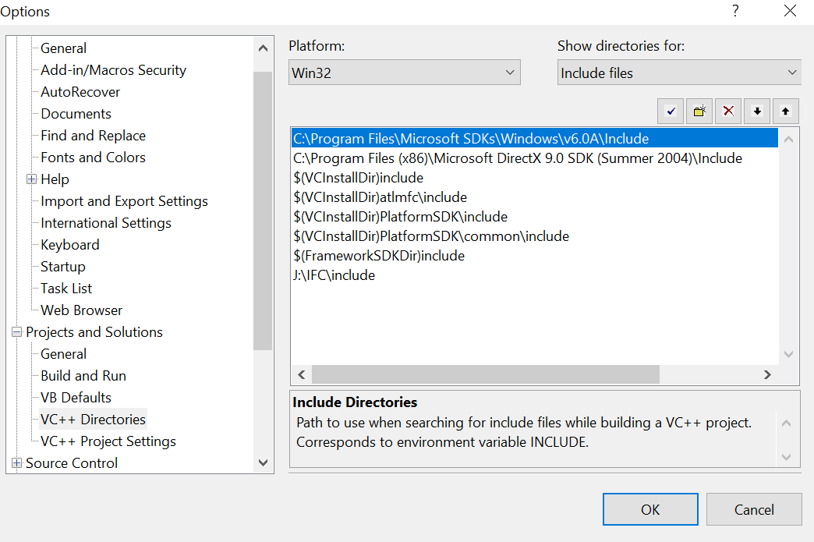The width and height of the screenshot is (814, 542).
Task: Move selected directory down with arrow icon
Action: click(x=756, y=112)
